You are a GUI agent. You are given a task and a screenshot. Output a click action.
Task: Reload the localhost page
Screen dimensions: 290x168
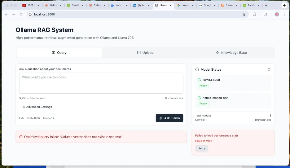coord(21,14)
